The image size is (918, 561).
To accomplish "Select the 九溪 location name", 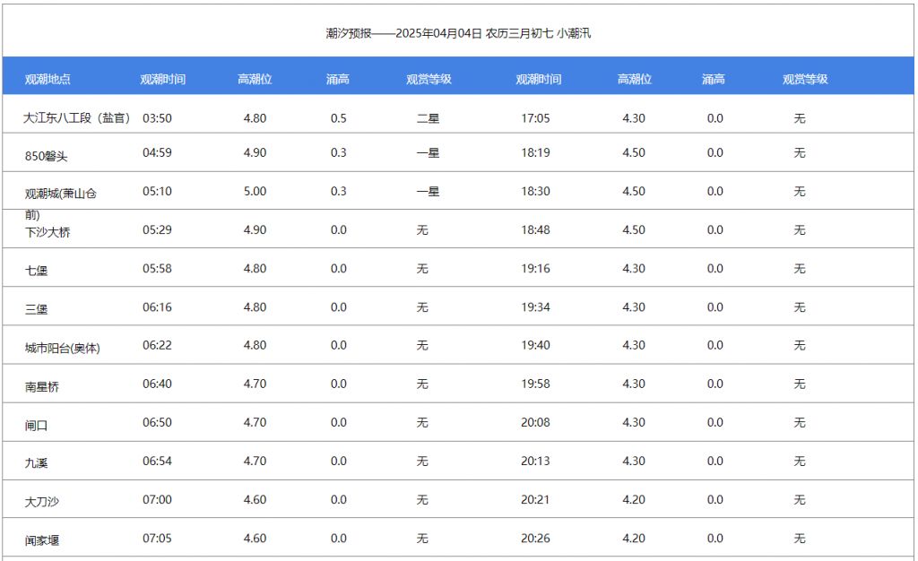I will [x=37, y=464].
